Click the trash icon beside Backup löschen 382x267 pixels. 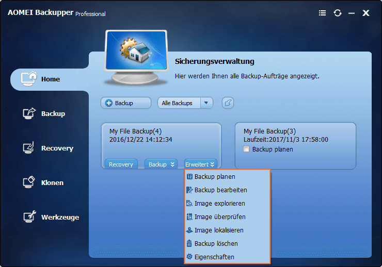(189, 243)
